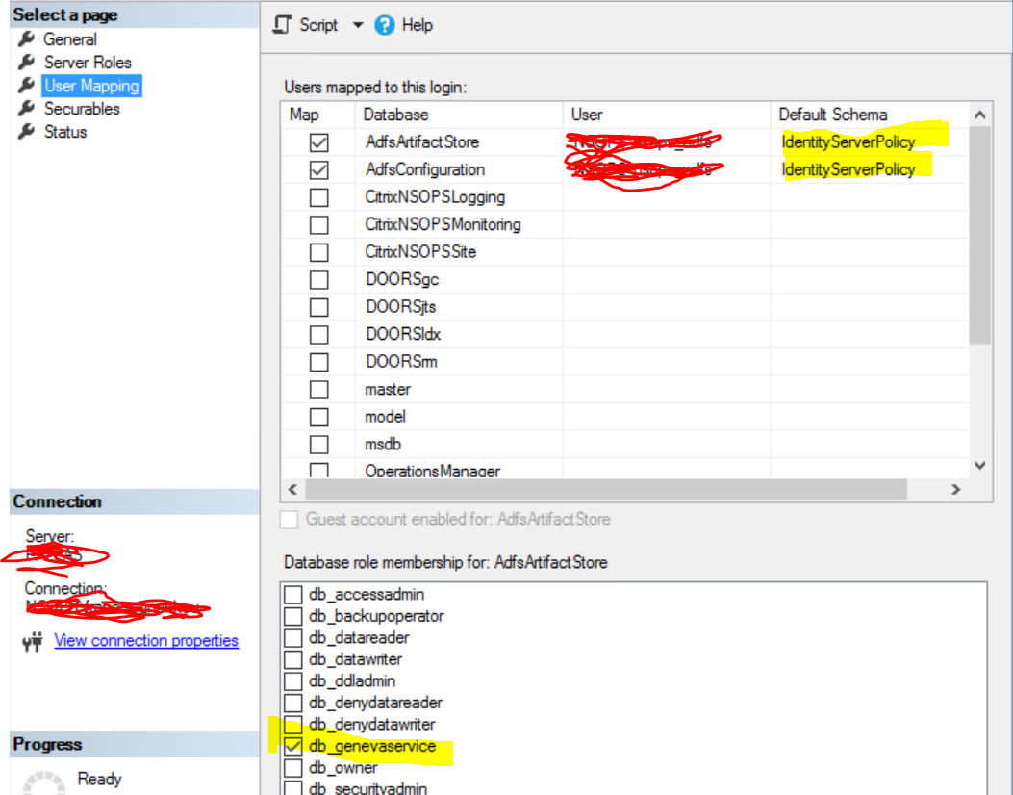
Task: Click the horizontal scroll left arrow
Action: click(292, 489)
